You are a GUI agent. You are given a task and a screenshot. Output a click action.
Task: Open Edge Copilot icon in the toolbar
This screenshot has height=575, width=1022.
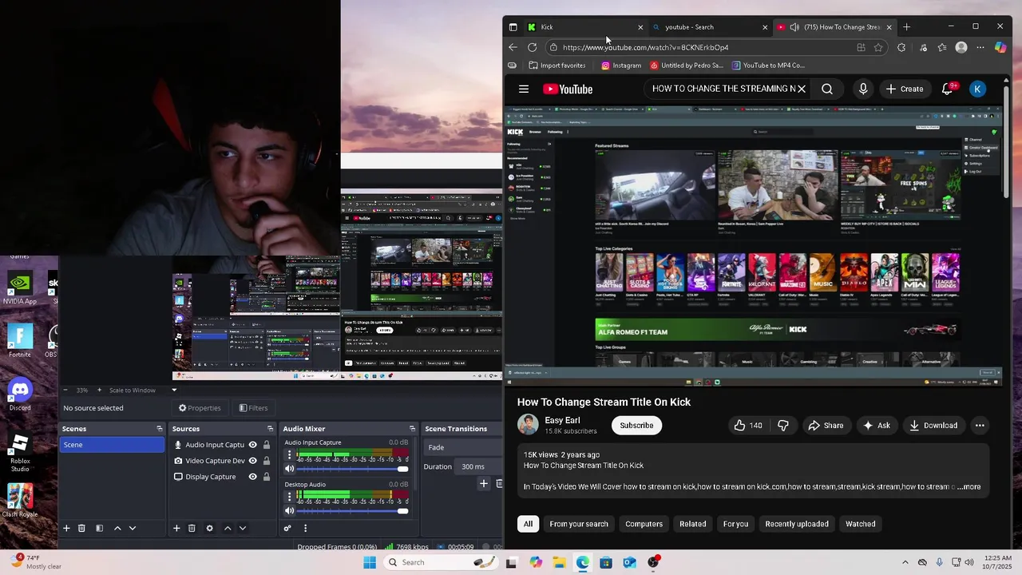1000,47
